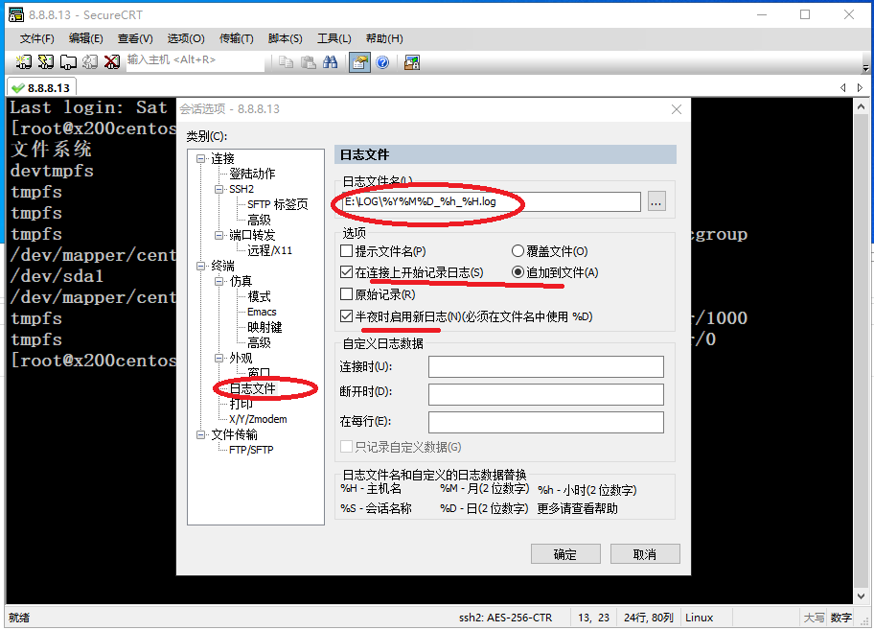This screenshot has width=874, height=630.
Task: Click the grayed Reconnect toolbar icon
Action: (x=90, y=62)
